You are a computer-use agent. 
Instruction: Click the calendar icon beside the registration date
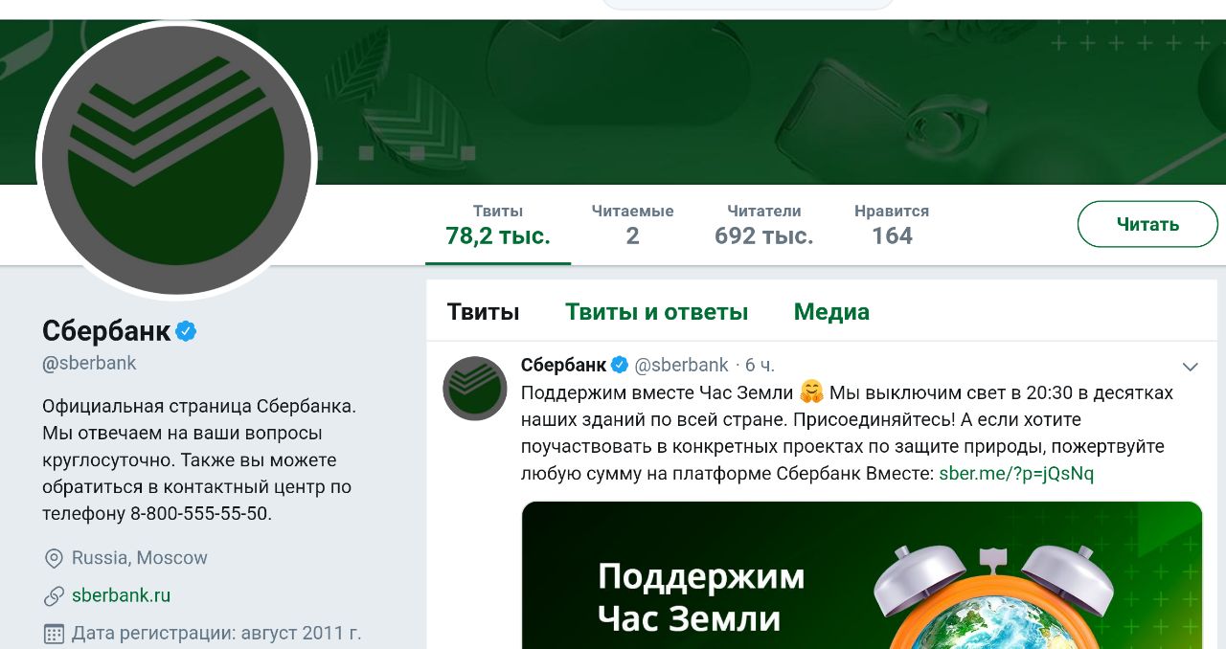pyautogui.click(x=55, y=634)
